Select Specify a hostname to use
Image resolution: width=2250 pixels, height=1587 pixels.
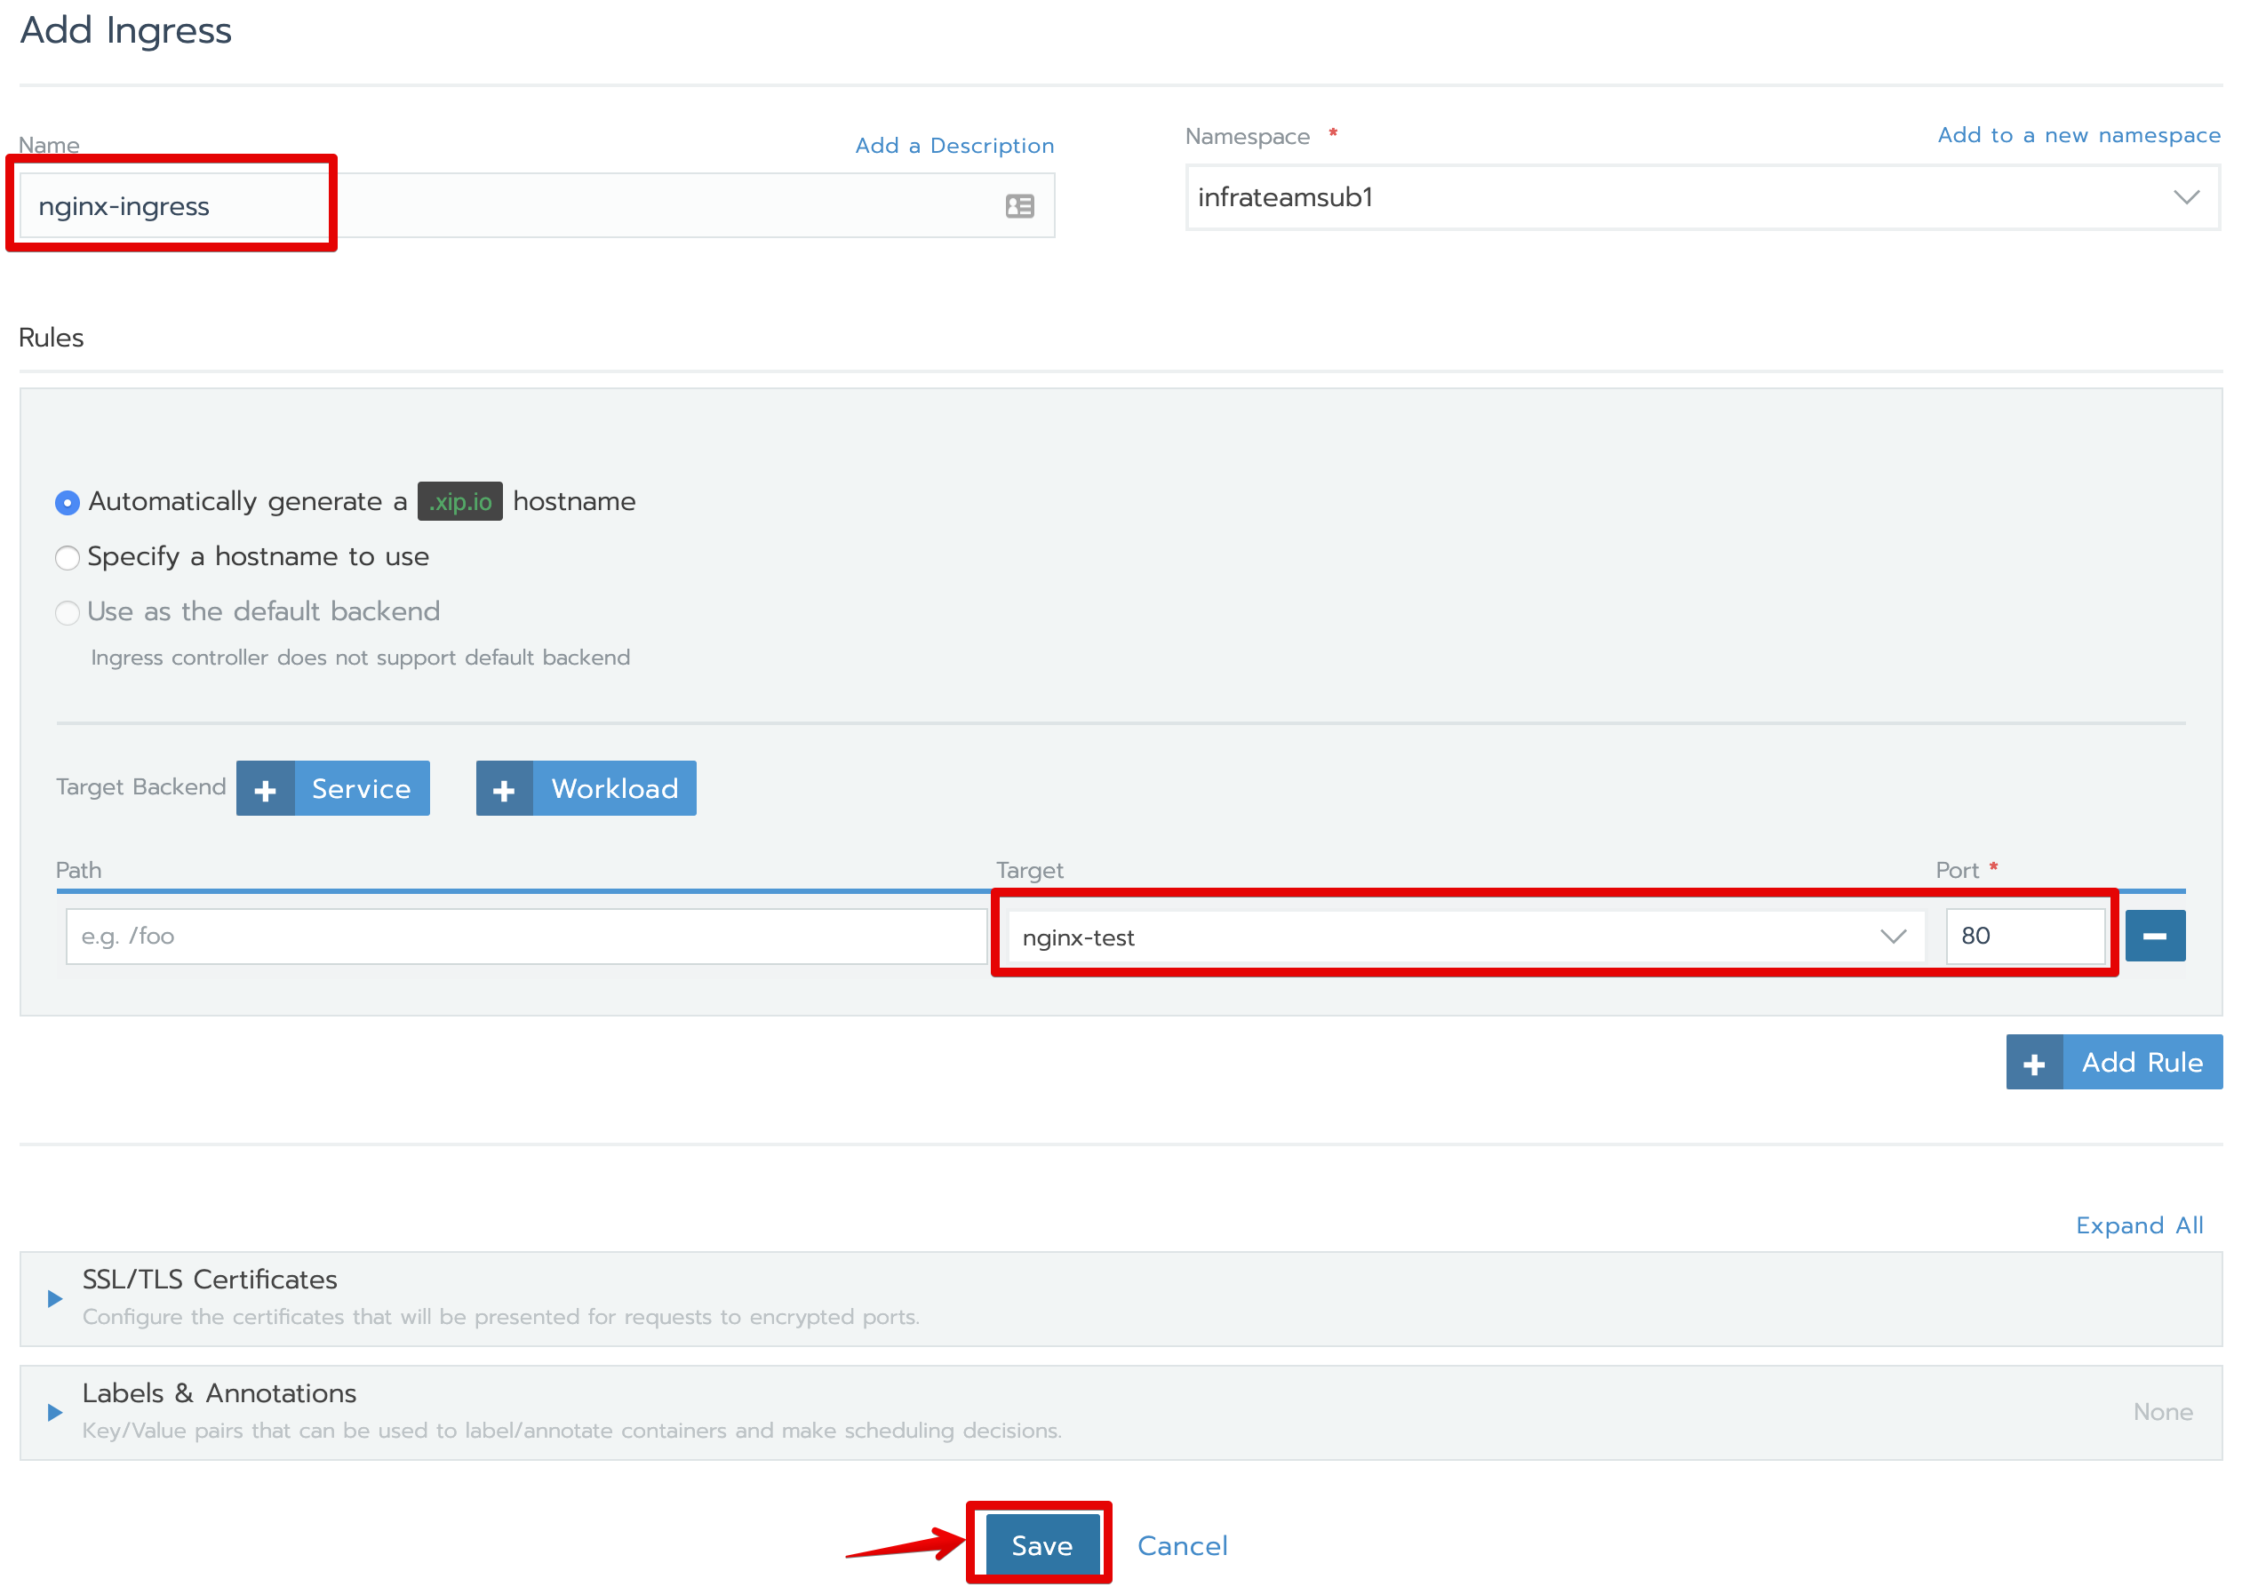tap(68, 558)
